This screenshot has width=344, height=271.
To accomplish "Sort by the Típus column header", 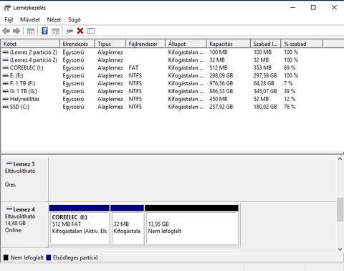I will coord(110,44).
